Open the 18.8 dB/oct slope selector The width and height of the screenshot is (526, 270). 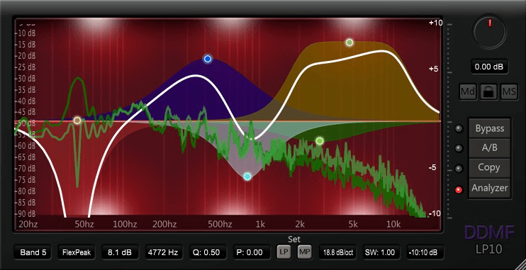[338, 252]
